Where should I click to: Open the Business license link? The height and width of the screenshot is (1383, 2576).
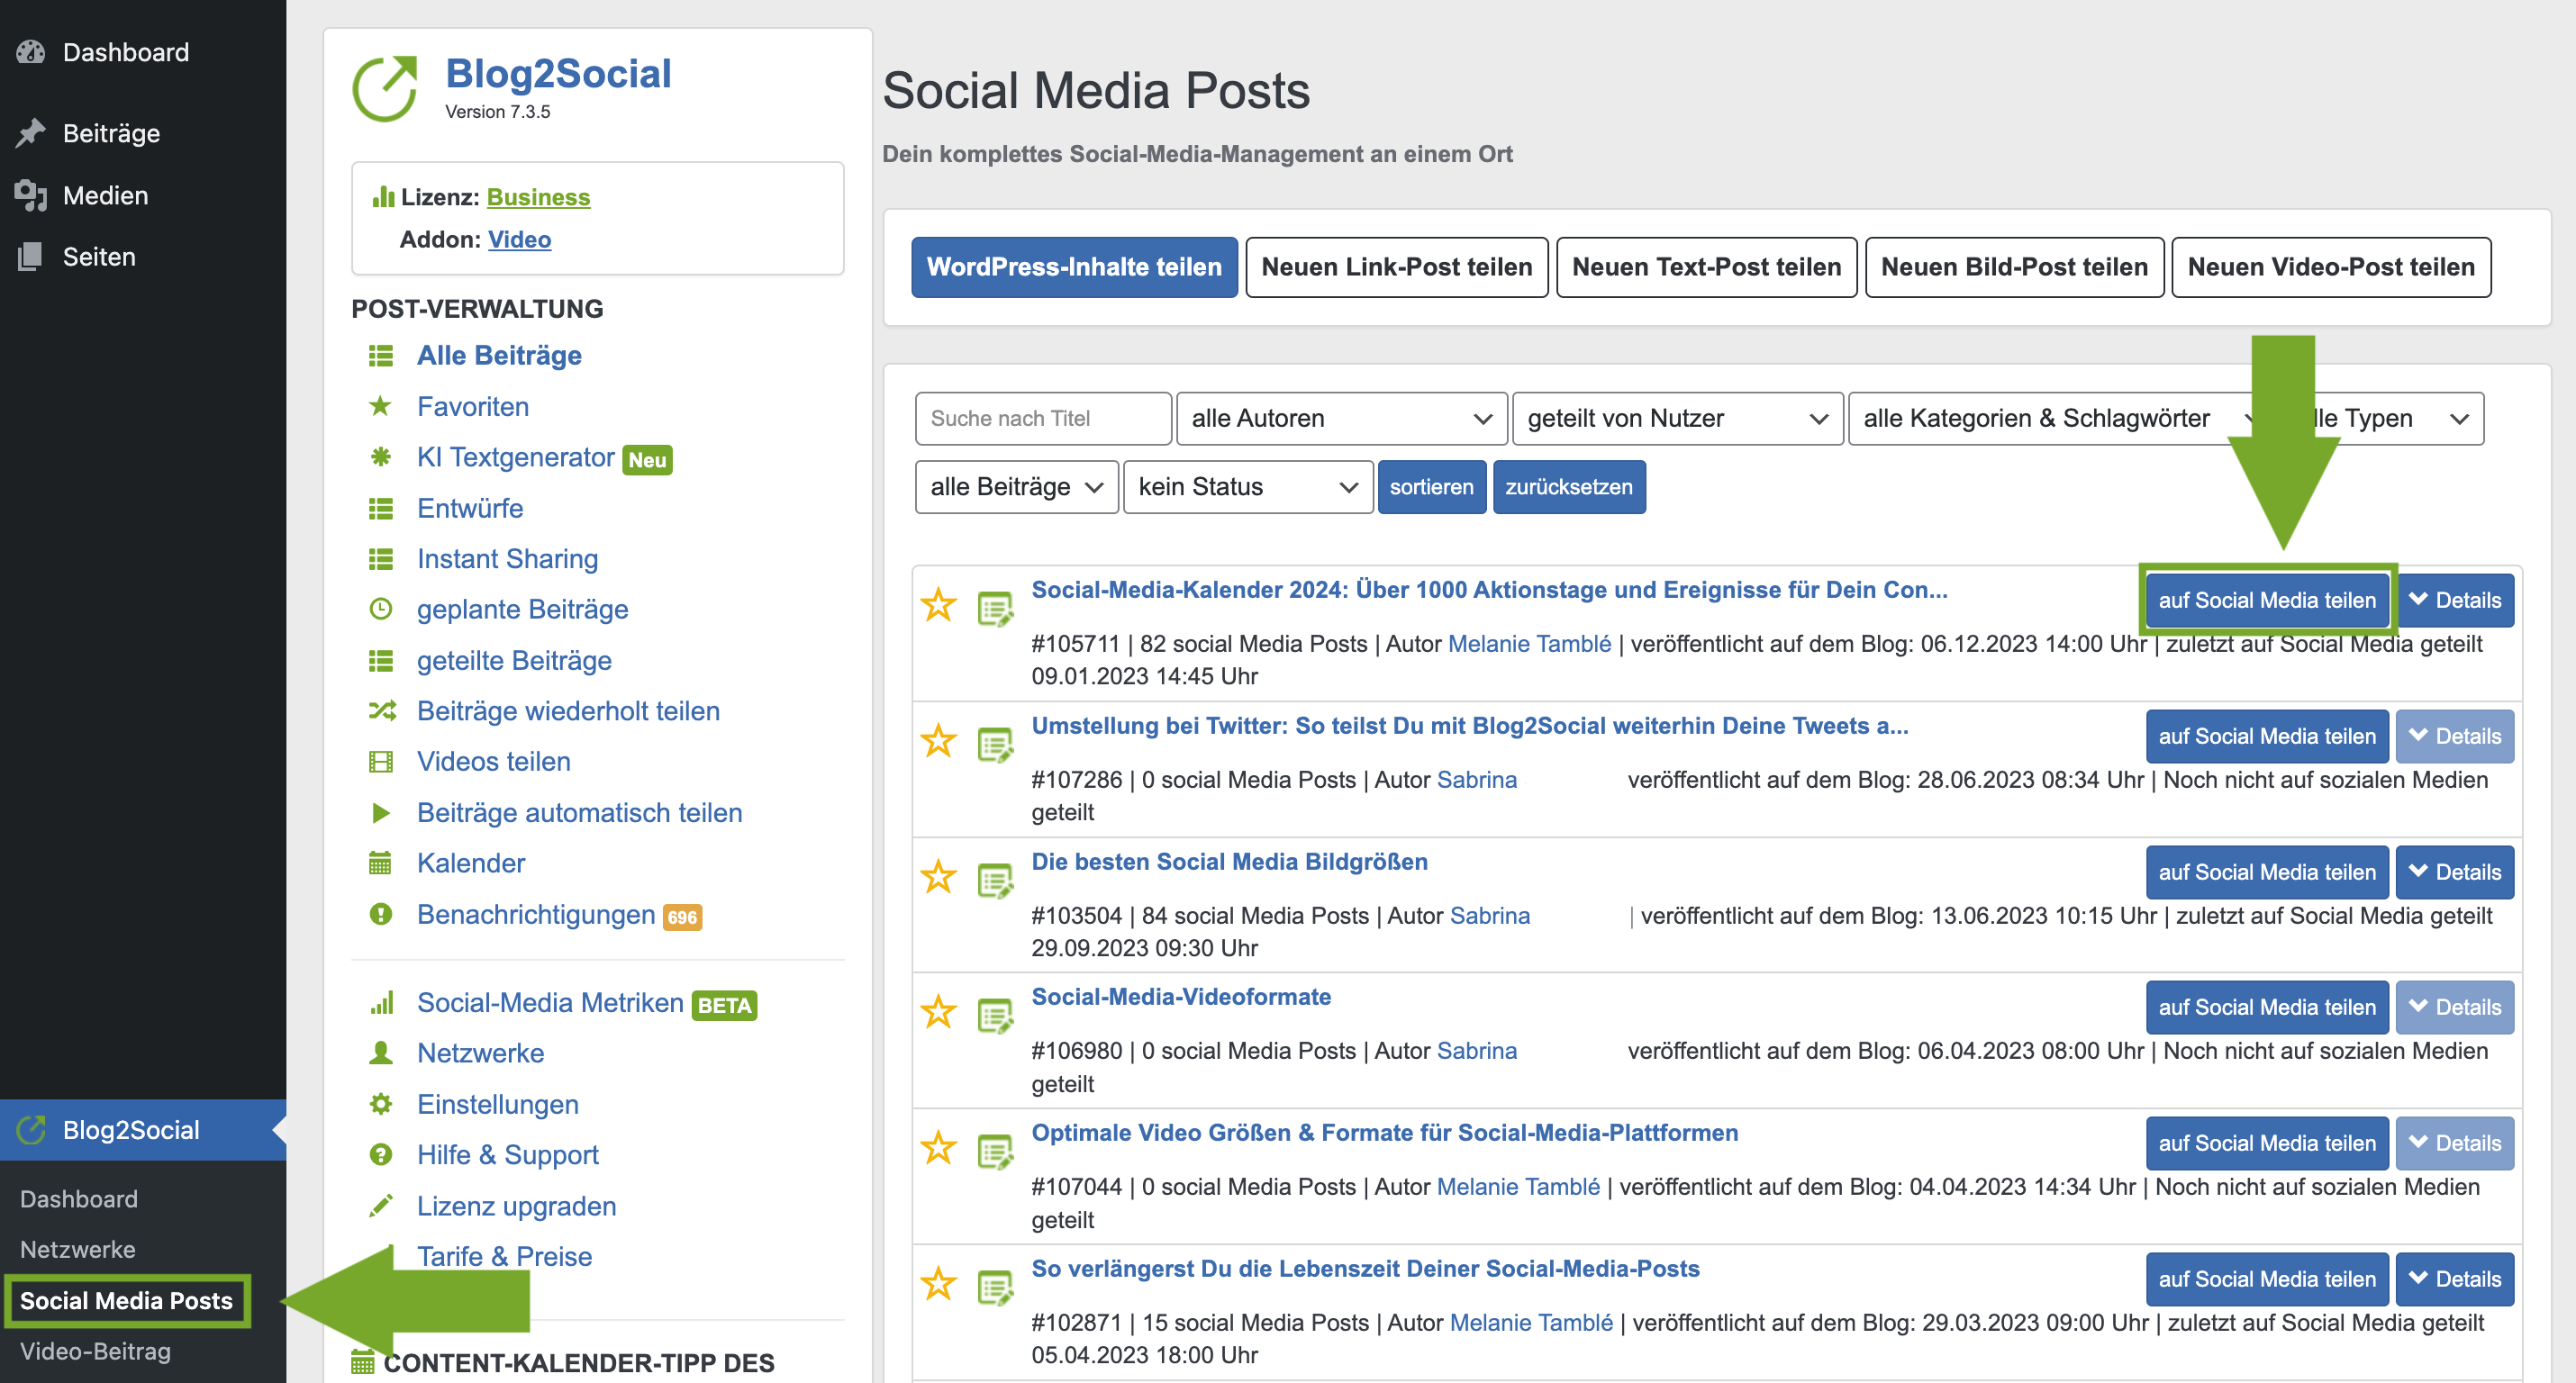pos(538,197)
